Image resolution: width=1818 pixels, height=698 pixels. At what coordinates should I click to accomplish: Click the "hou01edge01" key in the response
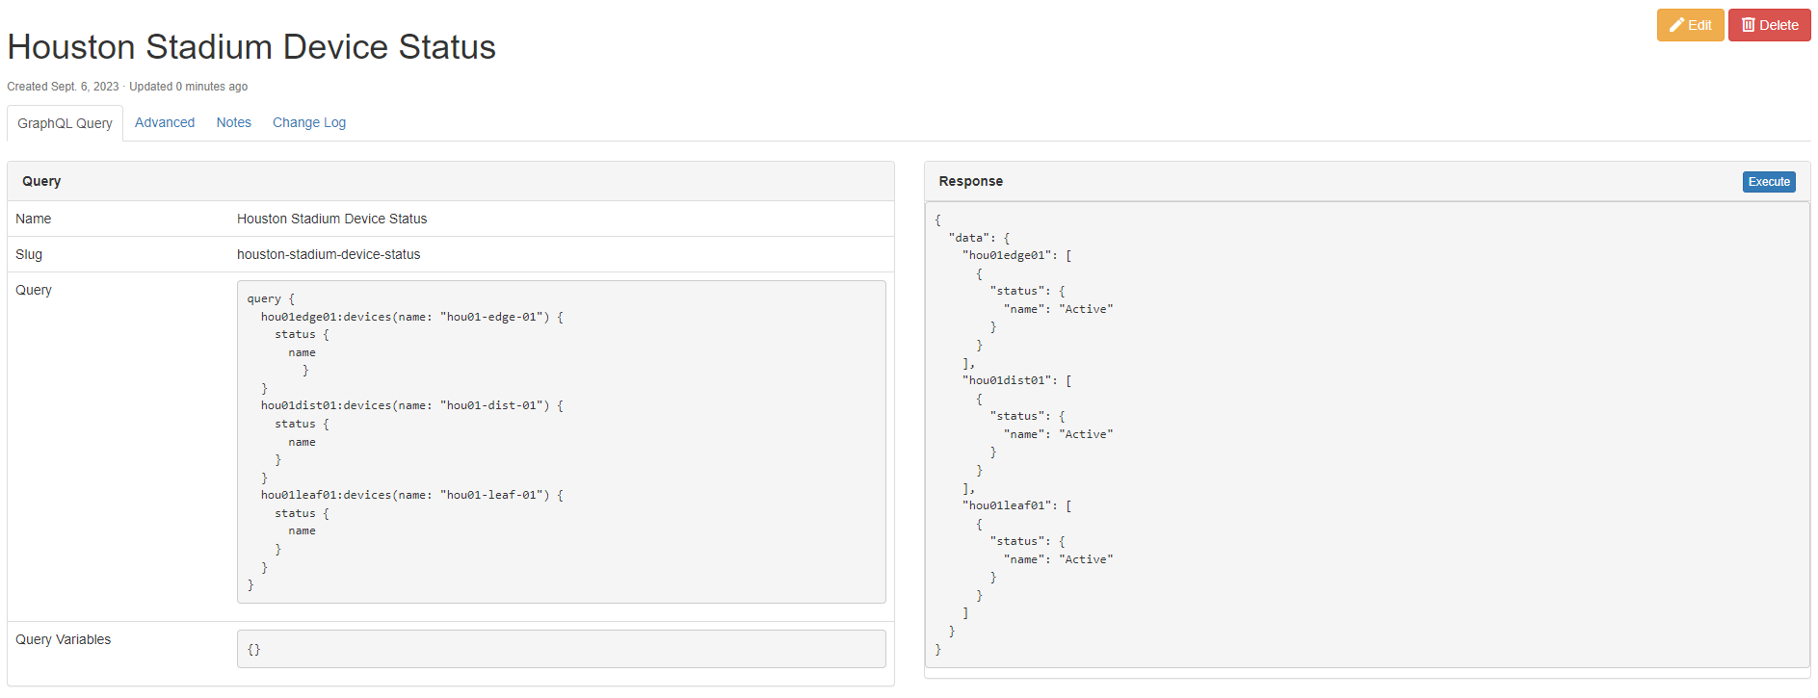click(x=1009, y=255)
